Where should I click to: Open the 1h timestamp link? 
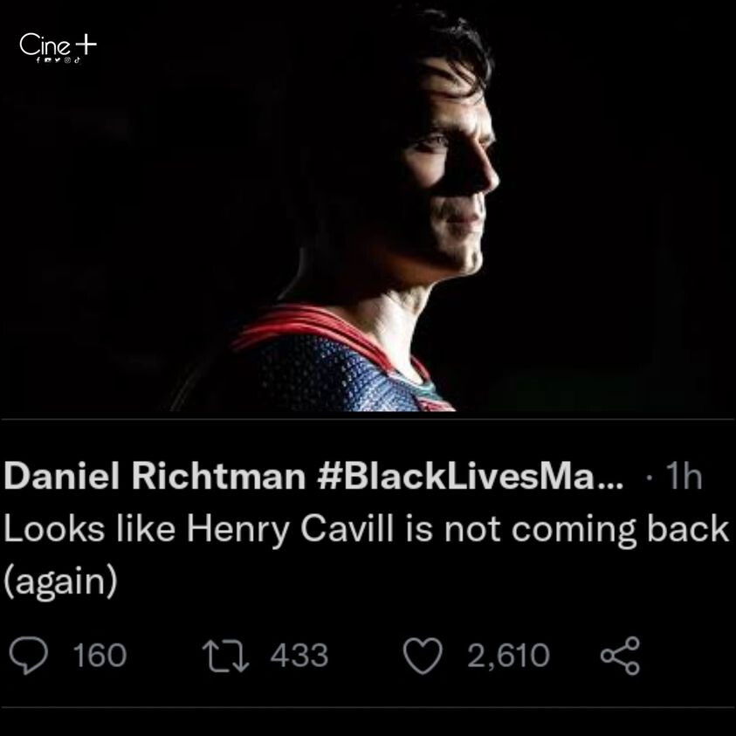pyautogui.click(x=684, y=477)
